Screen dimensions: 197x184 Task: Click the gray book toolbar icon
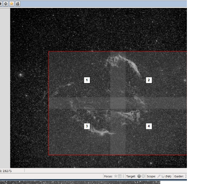18,4
